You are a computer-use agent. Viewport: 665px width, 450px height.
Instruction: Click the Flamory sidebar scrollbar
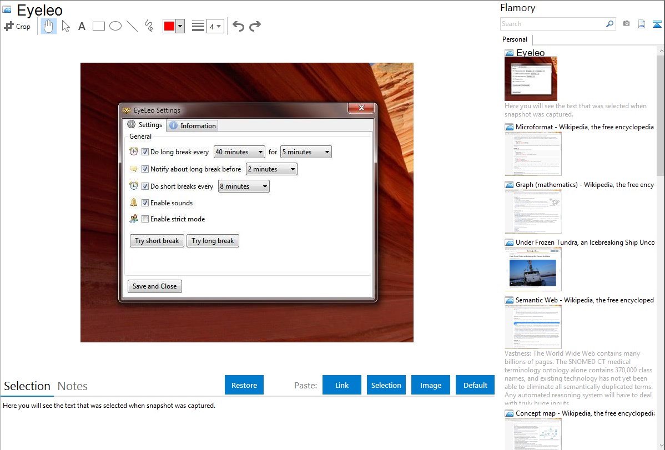pyautogui.click(x=661, y=114)
